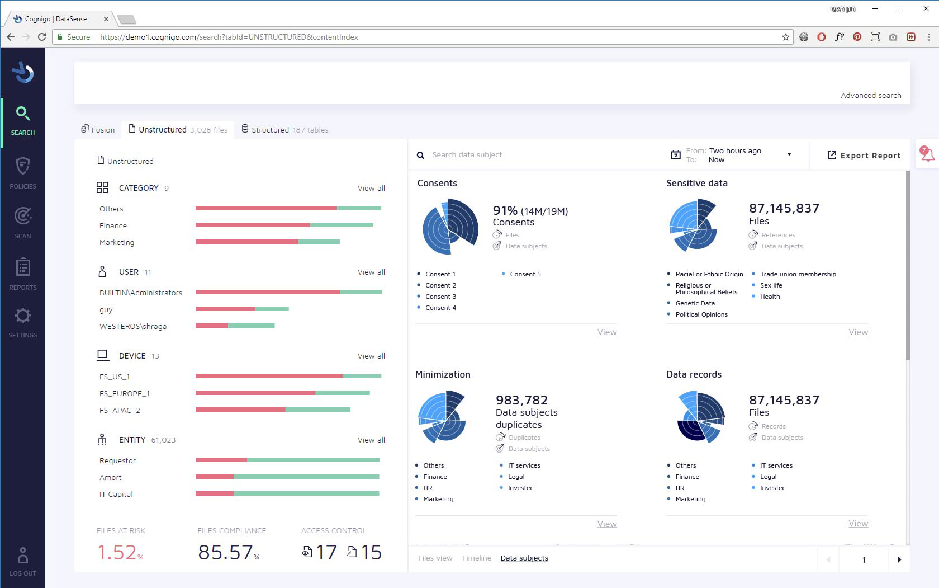Bookmark this page with the star icon
Screen dimensions: 939x588
tap(785, 37)
